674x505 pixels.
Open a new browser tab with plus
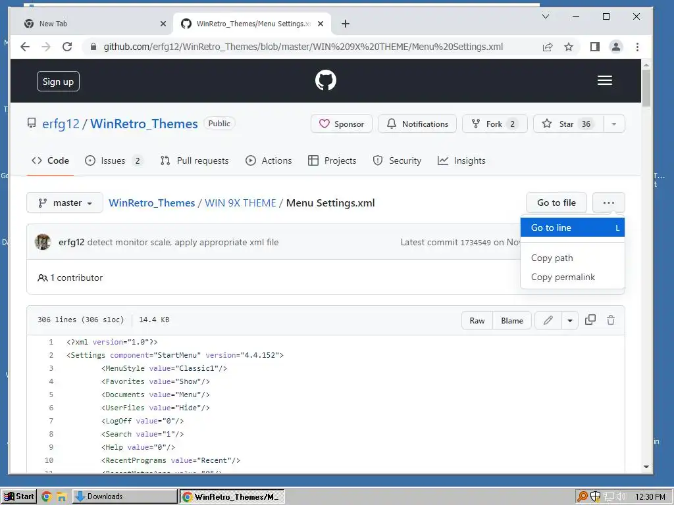[x=345, y=24]
